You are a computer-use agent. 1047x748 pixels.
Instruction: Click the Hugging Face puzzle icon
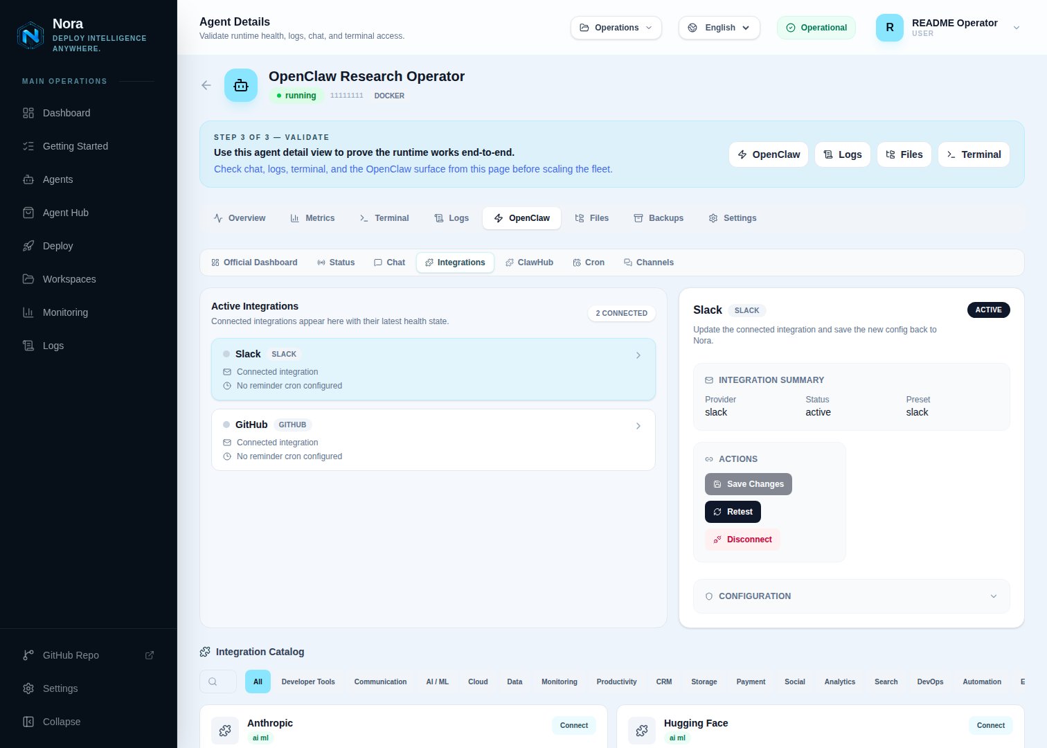pos(642,731)
